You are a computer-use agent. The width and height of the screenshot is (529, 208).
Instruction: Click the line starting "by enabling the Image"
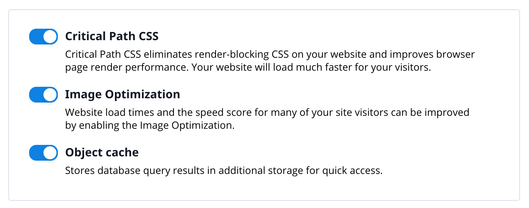pos(149,126)
